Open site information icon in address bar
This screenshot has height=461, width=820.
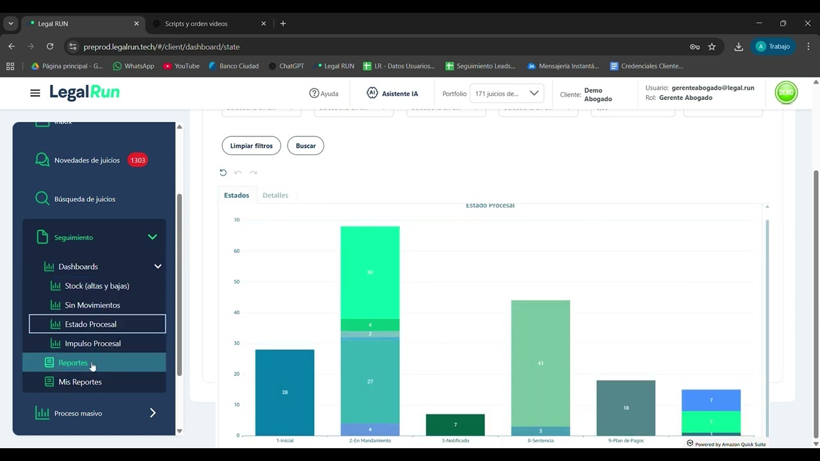point(72,47)
